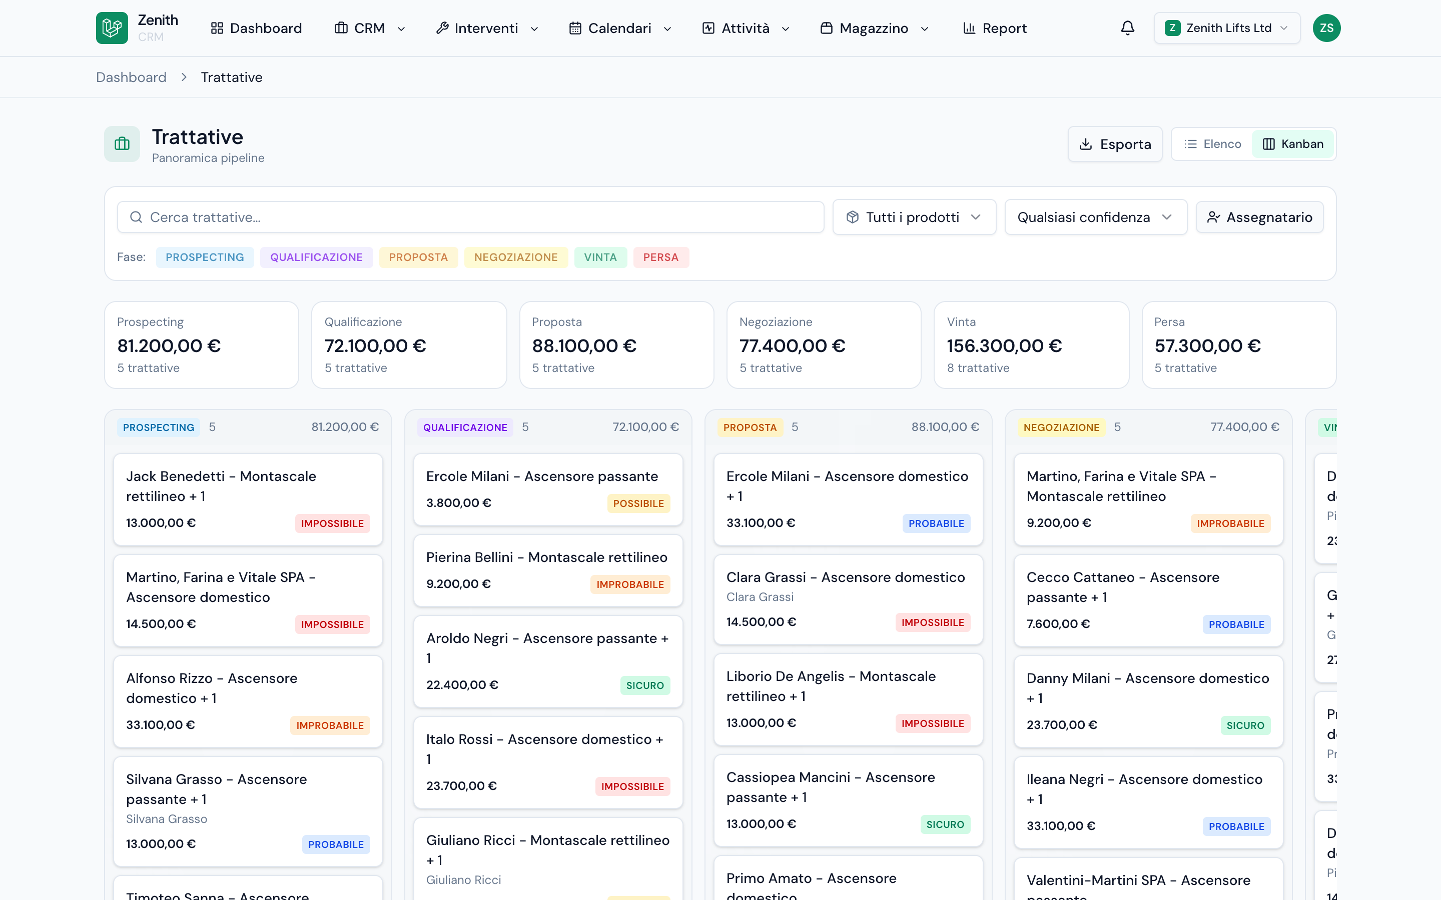Click the Attività pulse icon
The image size is (1441, 900).
point(708,28)
